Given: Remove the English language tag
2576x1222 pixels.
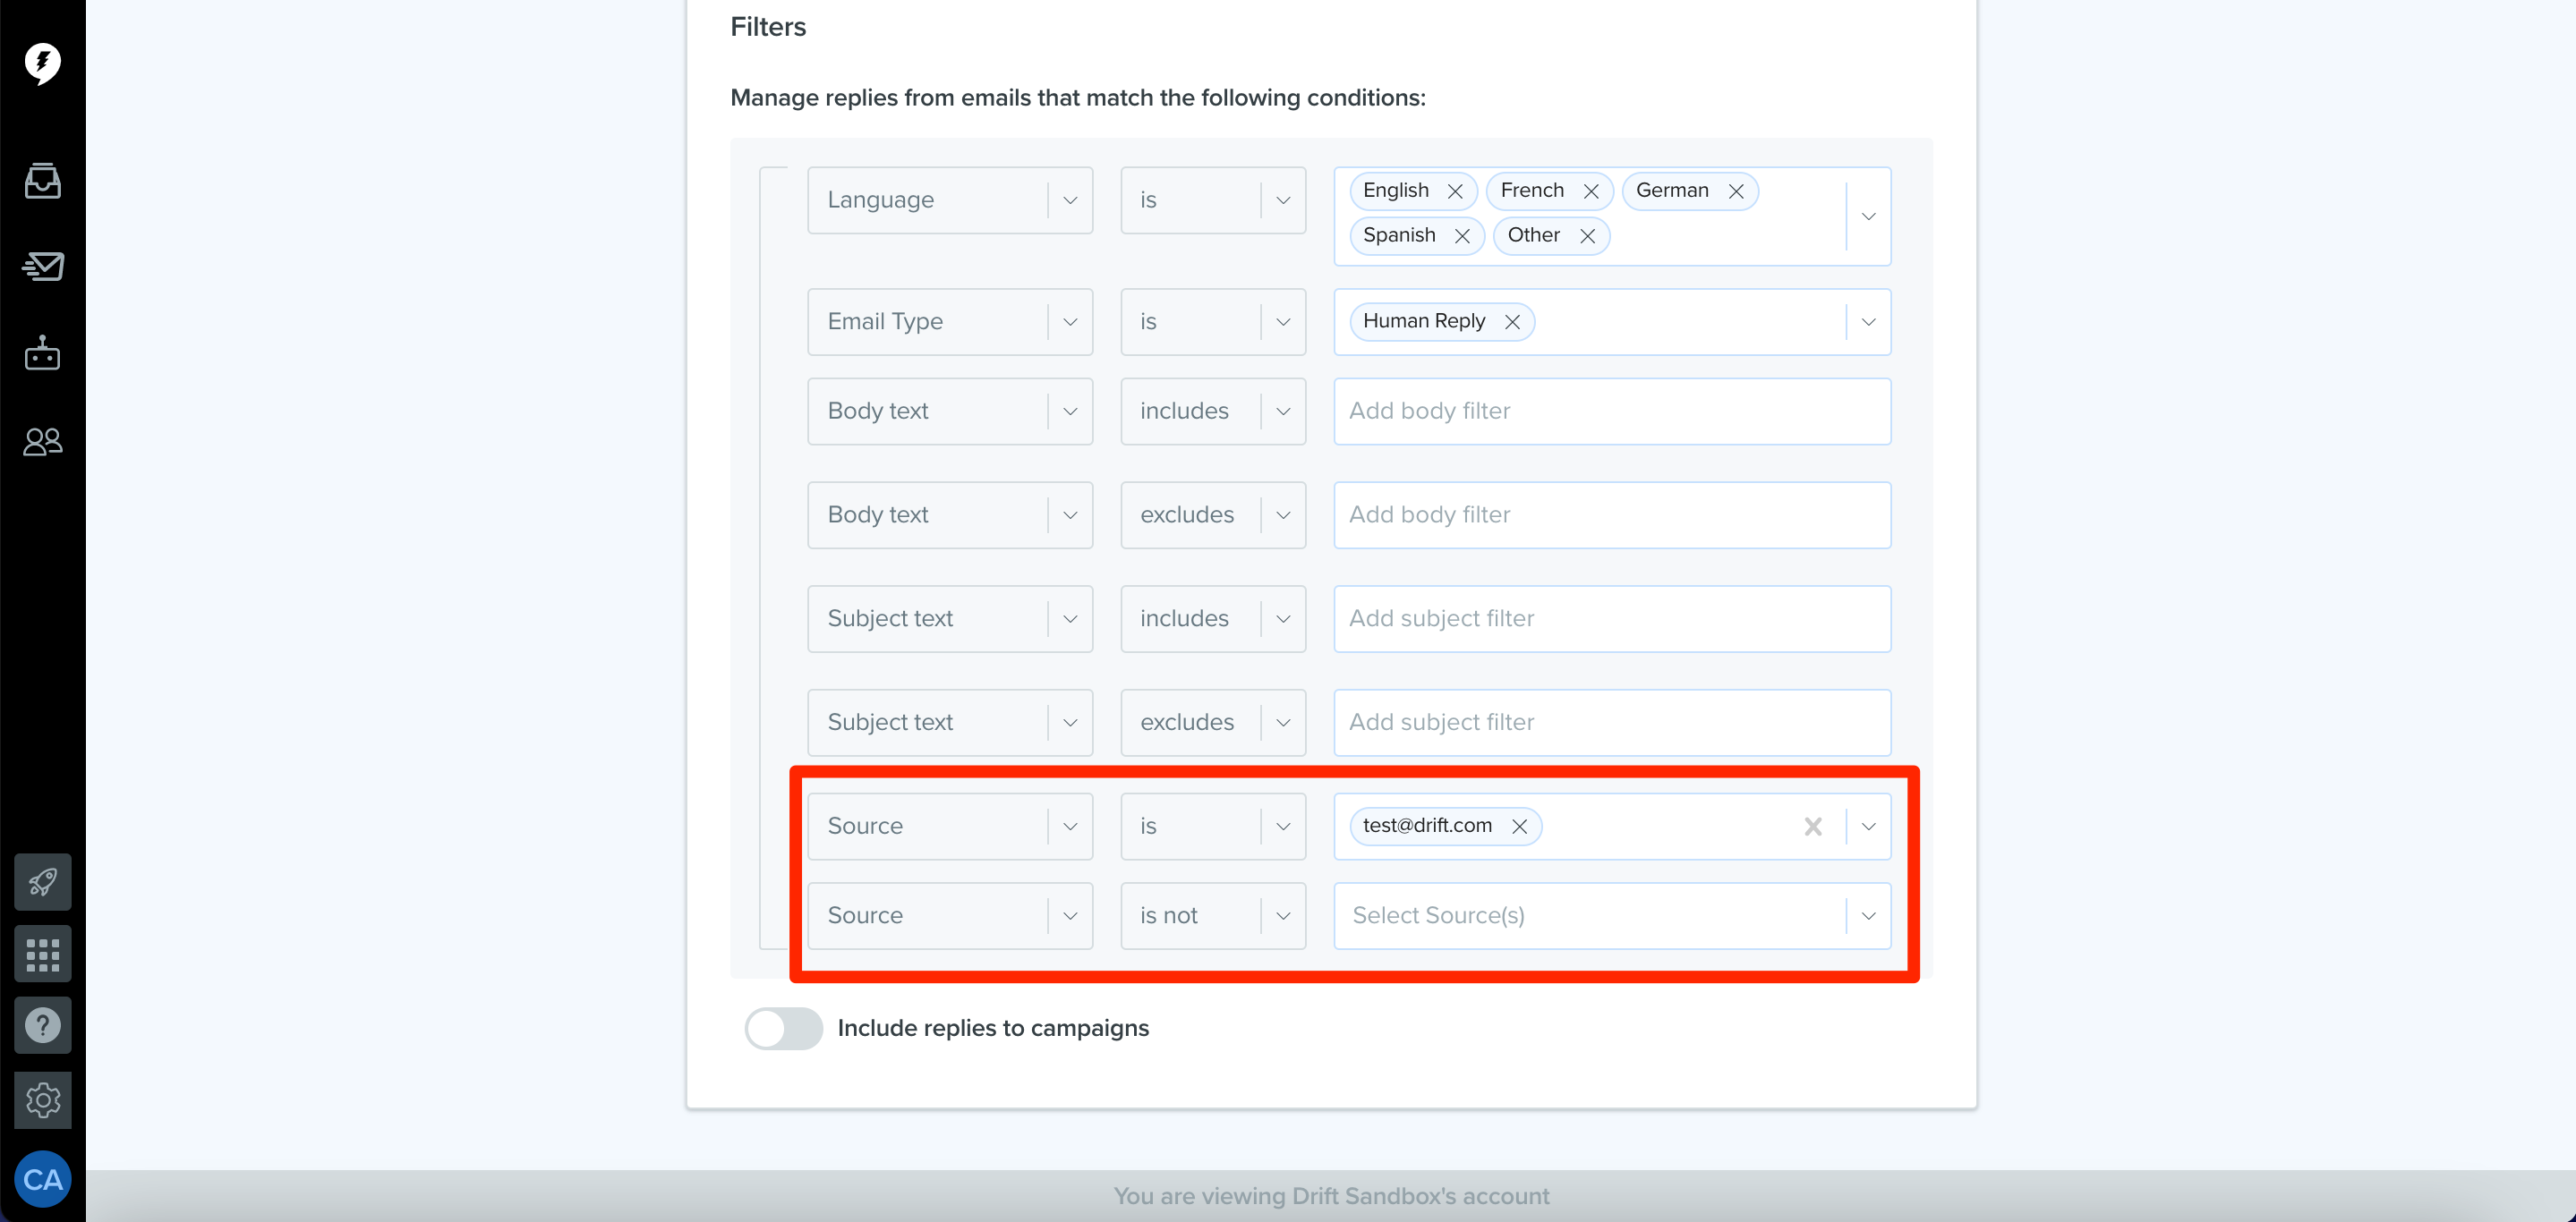Looking at the screenshot, I should (1455, 191).
